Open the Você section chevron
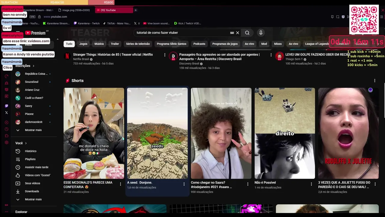Screen dimensions: 385x217 26,143
